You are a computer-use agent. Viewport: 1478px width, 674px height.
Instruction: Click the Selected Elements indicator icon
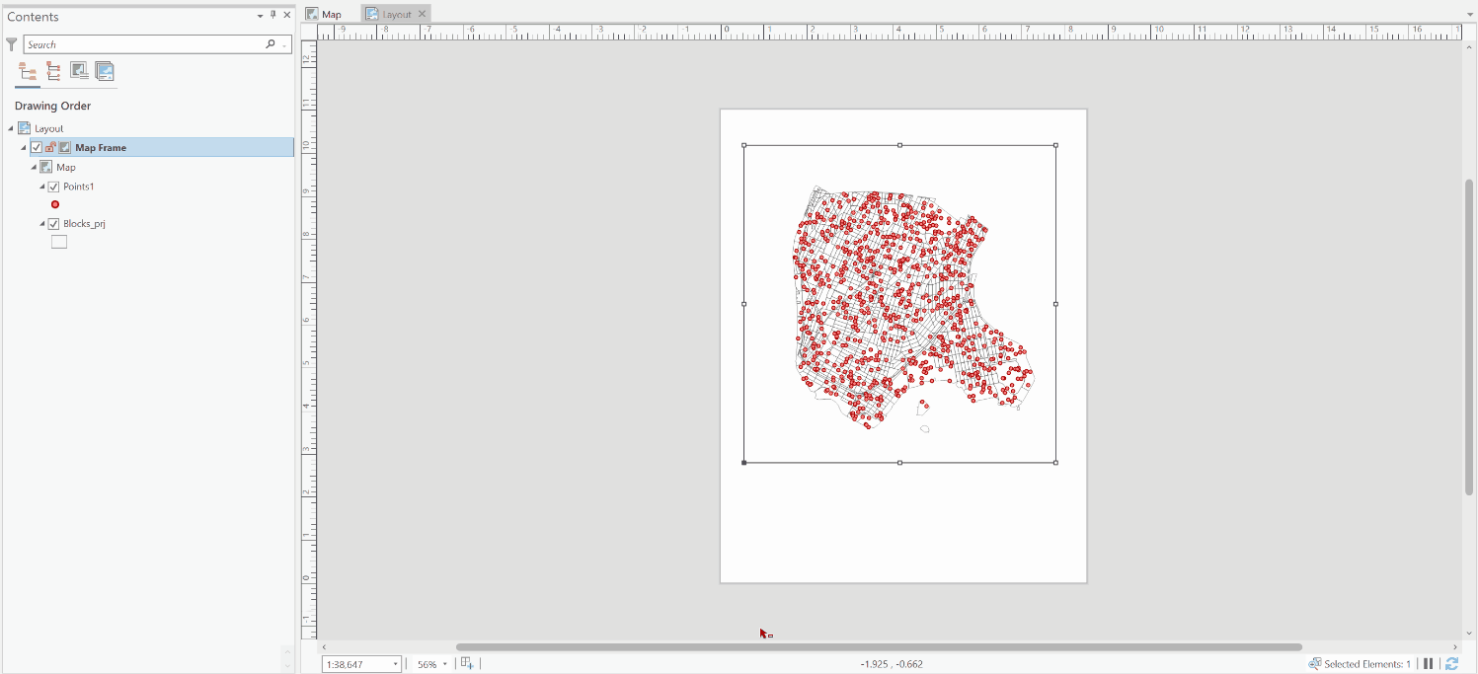pyautogui.click(x=1313, y=663)
